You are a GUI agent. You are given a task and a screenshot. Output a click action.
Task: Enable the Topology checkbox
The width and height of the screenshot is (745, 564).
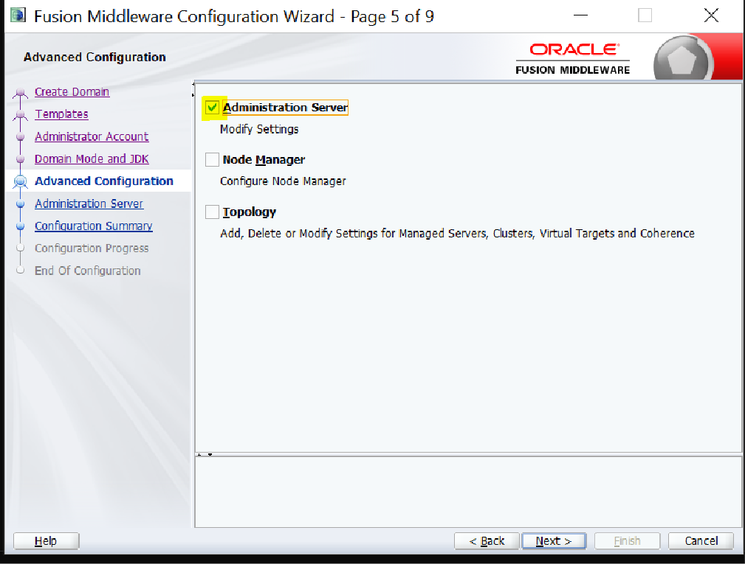(213, 212)
